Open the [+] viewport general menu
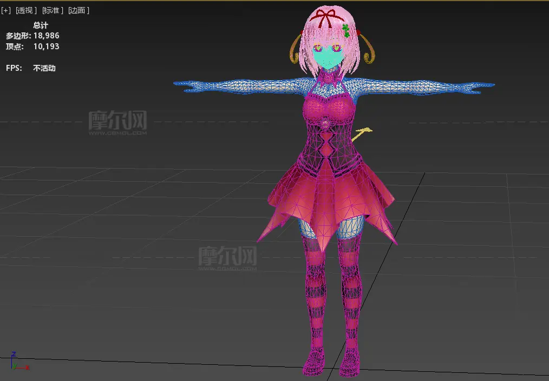The image size is (549, 381). pyautogui.click(x=6, y=10)
